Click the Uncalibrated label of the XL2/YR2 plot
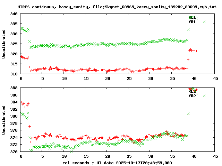This screenshot has width=222, height=166. point(3,120)
